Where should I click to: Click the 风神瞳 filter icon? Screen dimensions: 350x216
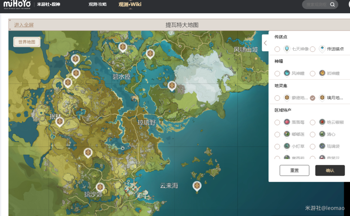287,73
